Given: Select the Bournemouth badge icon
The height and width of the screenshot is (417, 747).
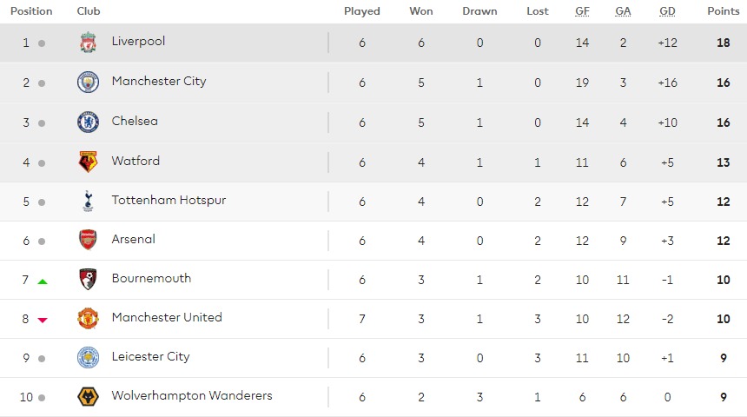Looking at the screenshot, I should click(88, 279).
